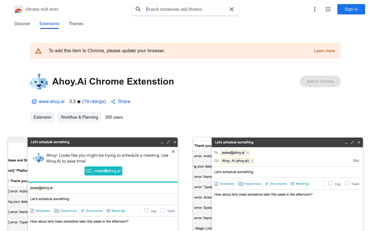This screenshot has height=231, width=371.
Task: Visit the www.ahoy.ai publisher link
Action: 52,102
